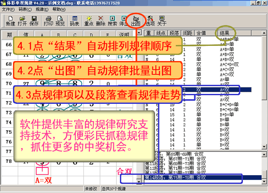Open a file with the 打开 icon

[22, 21]
